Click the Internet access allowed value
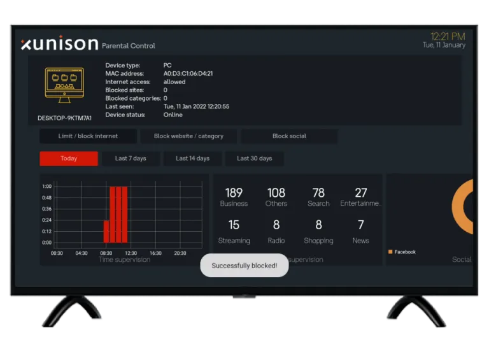Image resolution: width=489 pixels, height=356 pixels. [x=174, y=82]
